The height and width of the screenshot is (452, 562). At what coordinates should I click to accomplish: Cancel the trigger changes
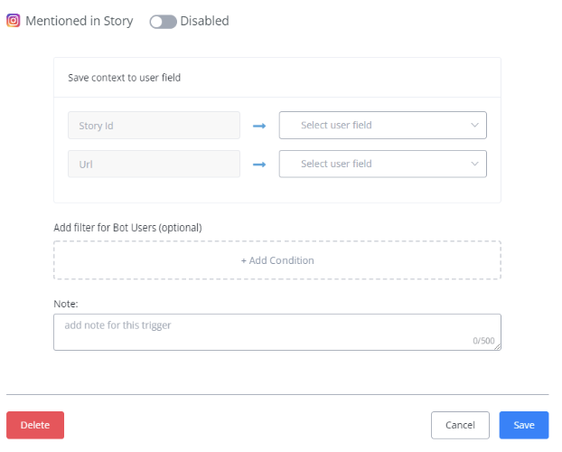(460, 425)
